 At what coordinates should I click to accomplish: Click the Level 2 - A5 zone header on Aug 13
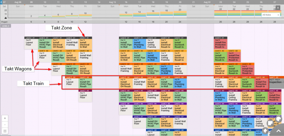coord(85,91)
